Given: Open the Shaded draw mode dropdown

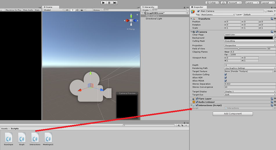Looking at the screenshot, I should [53, 10].
